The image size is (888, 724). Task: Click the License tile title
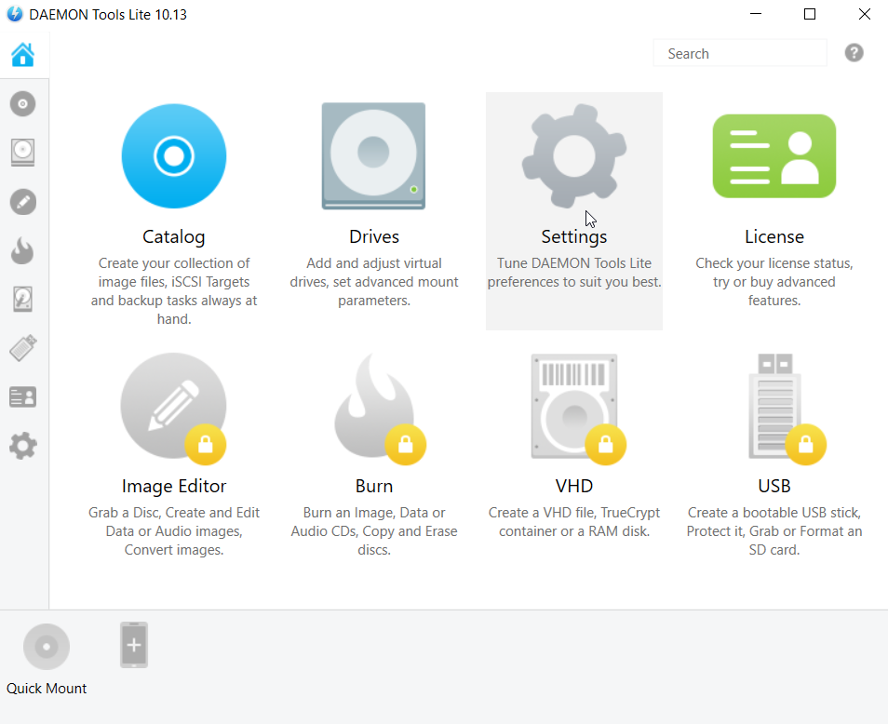pos(774,236)
